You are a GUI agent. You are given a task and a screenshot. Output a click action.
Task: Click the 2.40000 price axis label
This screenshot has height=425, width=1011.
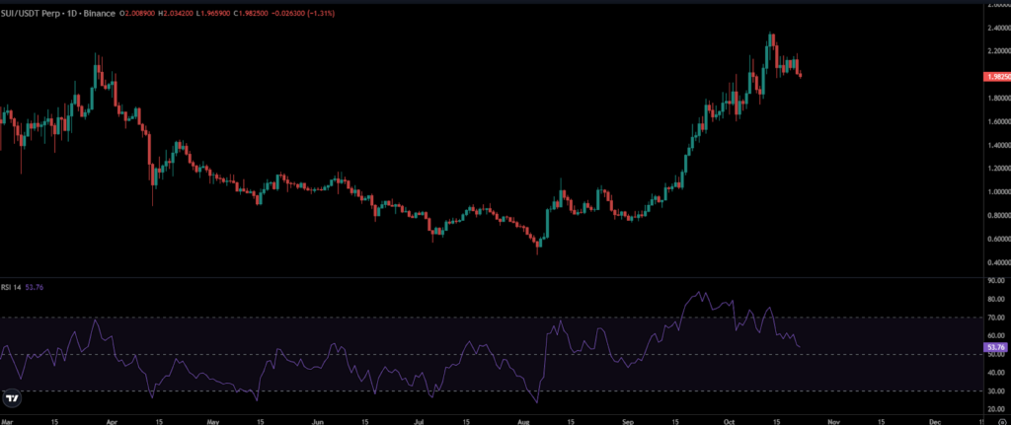997,29
